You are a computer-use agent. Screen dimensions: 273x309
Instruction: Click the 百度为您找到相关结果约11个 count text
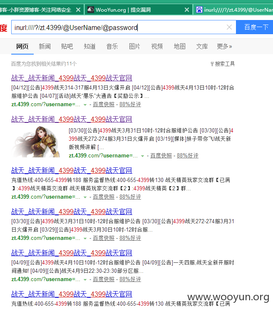(x=44, y=64)
